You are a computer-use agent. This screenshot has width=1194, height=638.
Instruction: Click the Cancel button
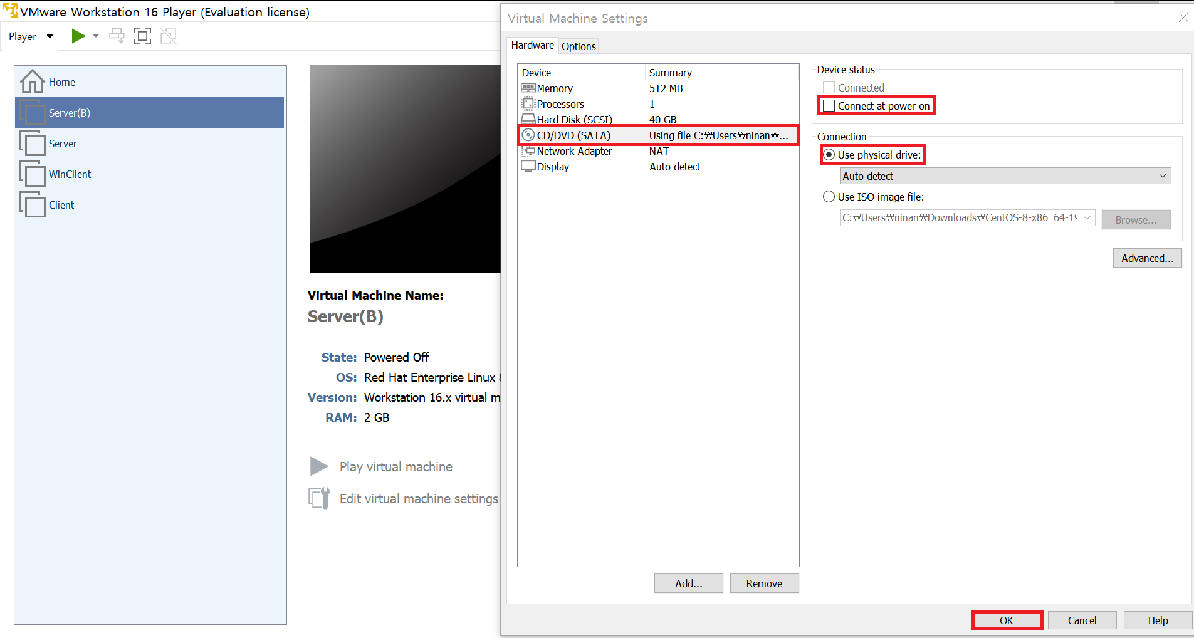1082,620
